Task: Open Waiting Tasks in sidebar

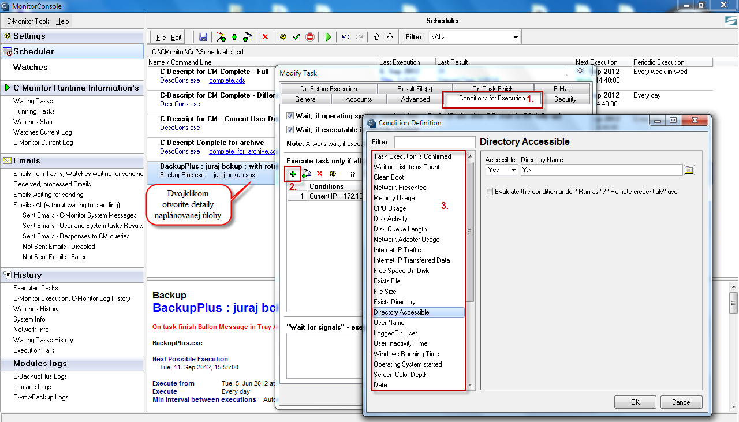Action: 33,101
